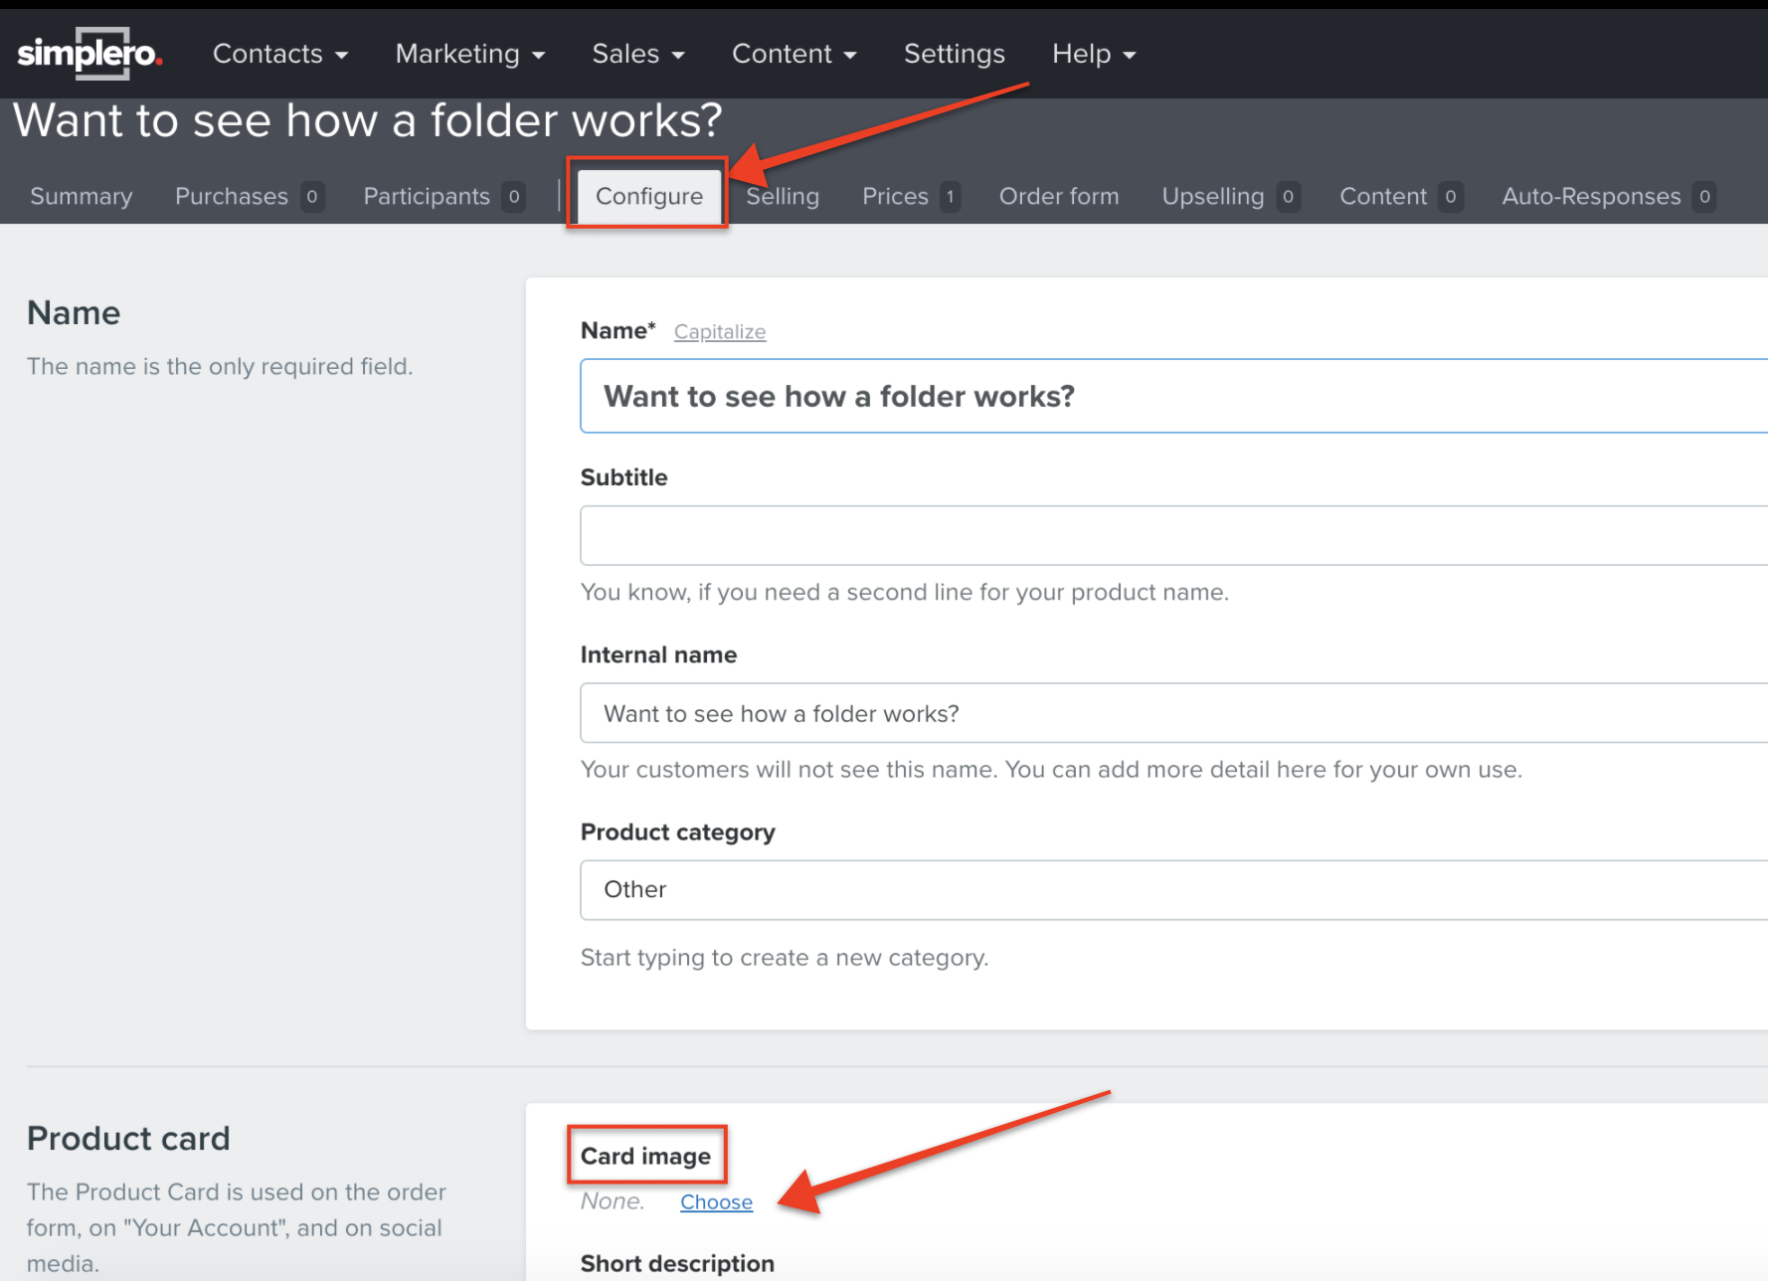The height and width of the screenshot is (1281, 1768).
Task: Click the Simplero logo
Action: click(x=89, y=54)
